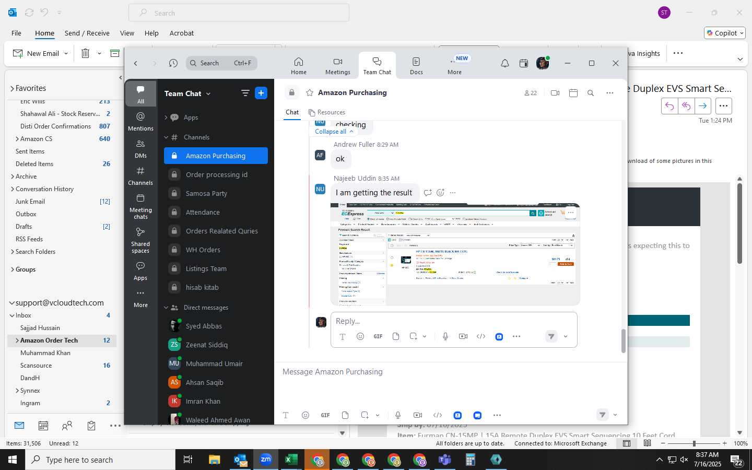Open the More tab in Zoom
Viewport: 752px width, 470px height.
454,66
